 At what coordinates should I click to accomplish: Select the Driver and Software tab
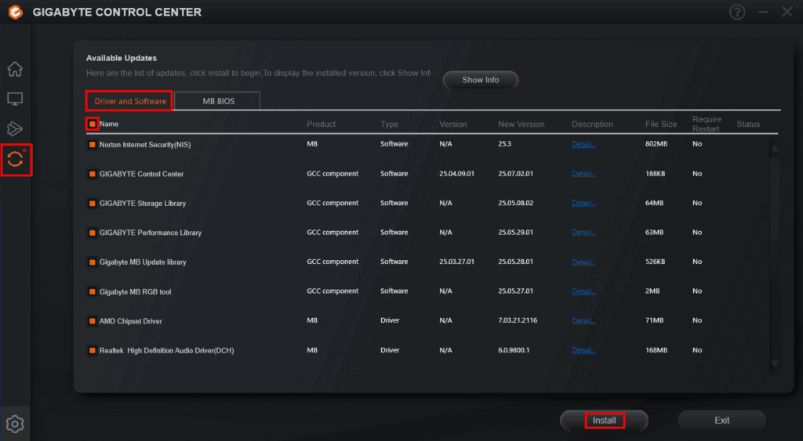point(129,101)
